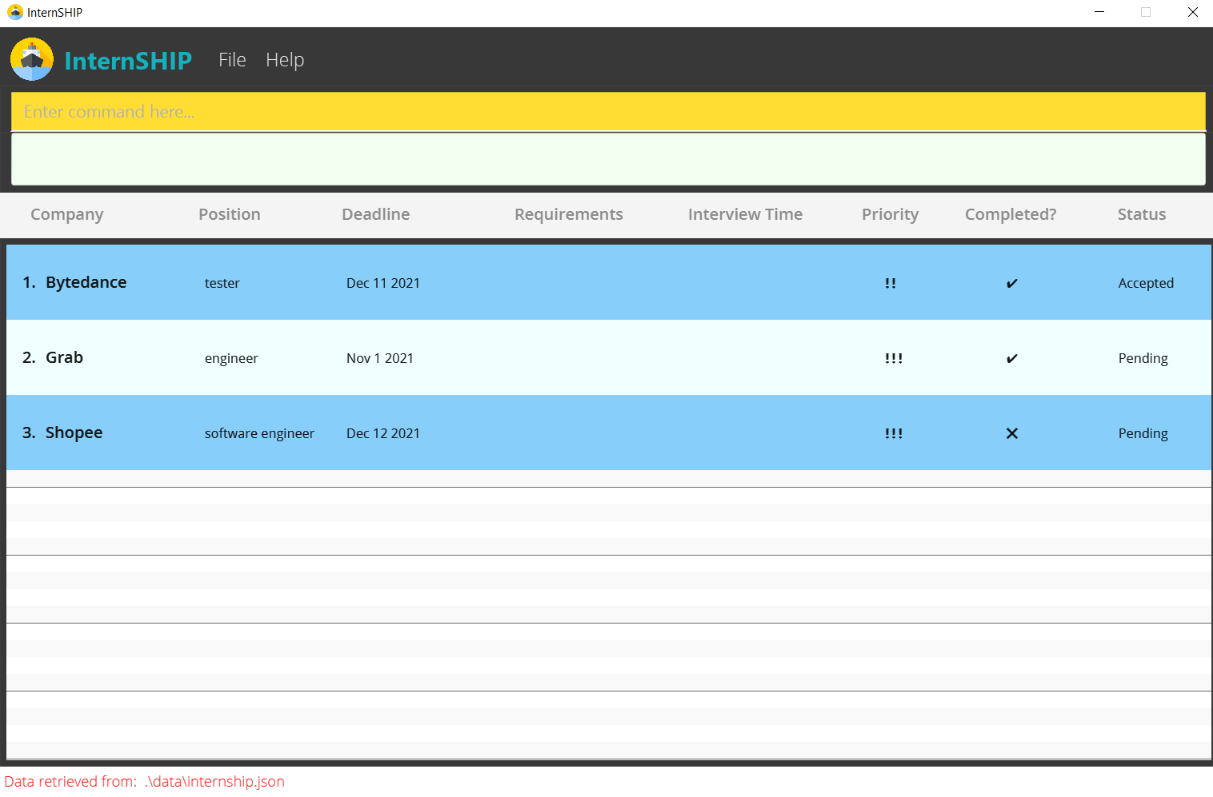
Task: Click the Company column header
Action: pyautogui.click(x=67, y=214)
